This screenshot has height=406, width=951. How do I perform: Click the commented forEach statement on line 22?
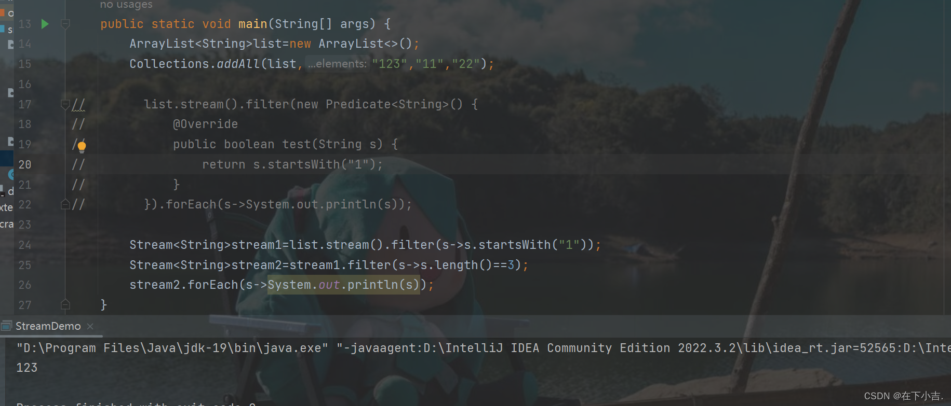click(x=278, y=204)
